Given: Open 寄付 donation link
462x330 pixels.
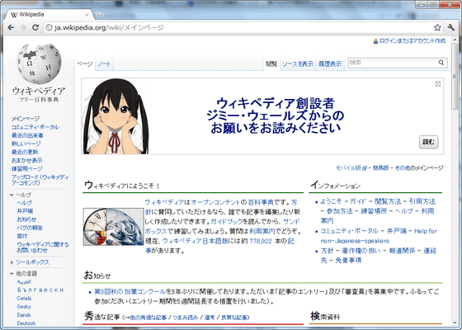Looking at the screenshot, I should (22, 236).
